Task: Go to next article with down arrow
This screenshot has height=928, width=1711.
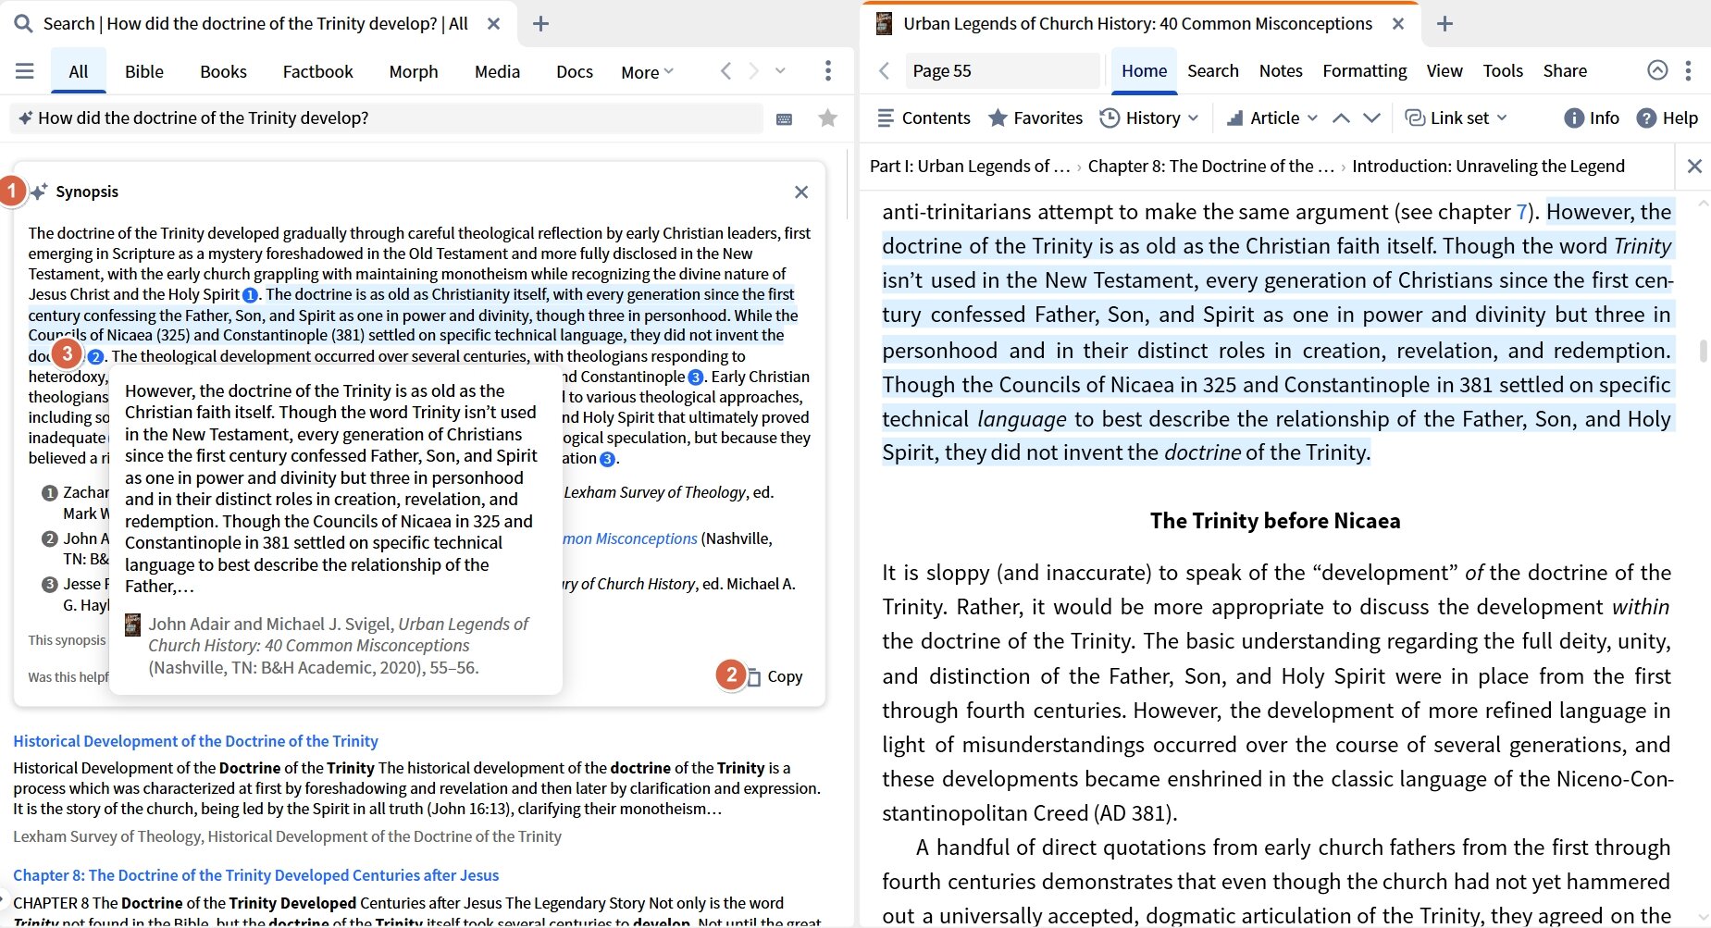Action: 1371,118
